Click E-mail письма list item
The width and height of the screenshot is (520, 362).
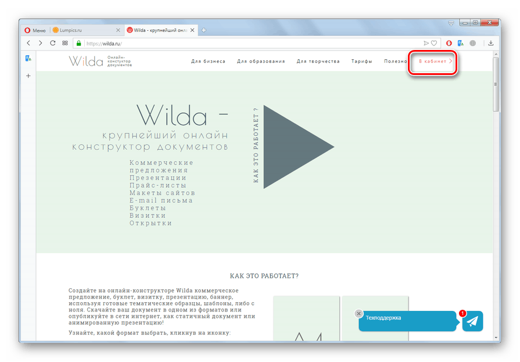pyautogui.click(x=161, y=200)
